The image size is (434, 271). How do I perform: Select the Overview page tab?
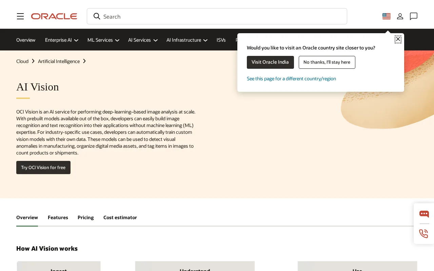pyautogui.click(x=27, y=217)
